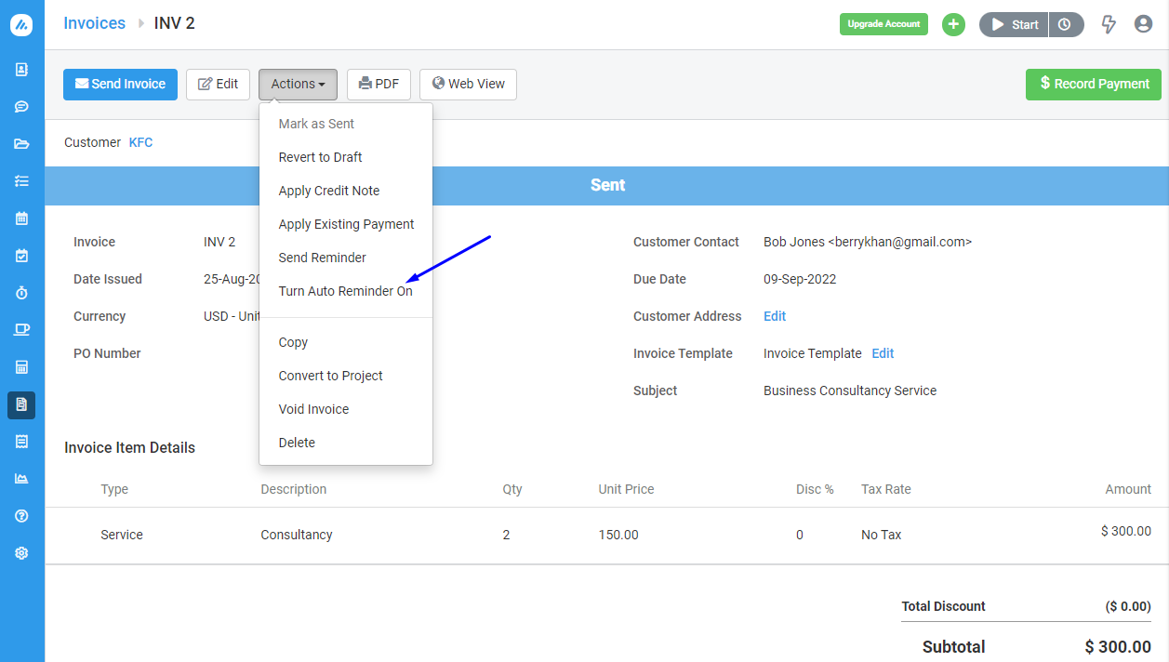The image size is (1169, 662).
Task: Open the settings gear icon in sidebar
Action: click(x=21, y=553)
